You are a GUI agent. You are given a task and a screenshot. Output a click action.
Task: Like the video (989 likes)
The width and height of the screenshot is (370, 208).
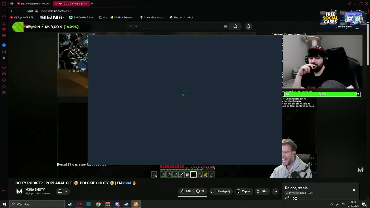[185, 191]
